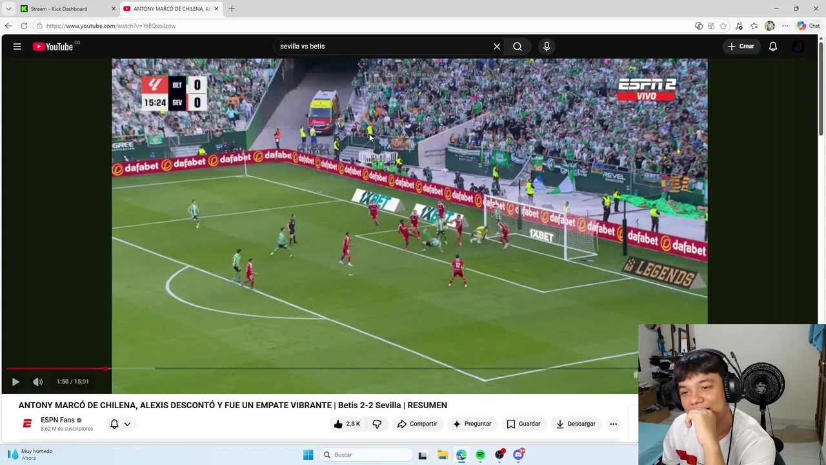Run the search with the magnifier button
Screen dimensions: 826x465
click(518, 46)
